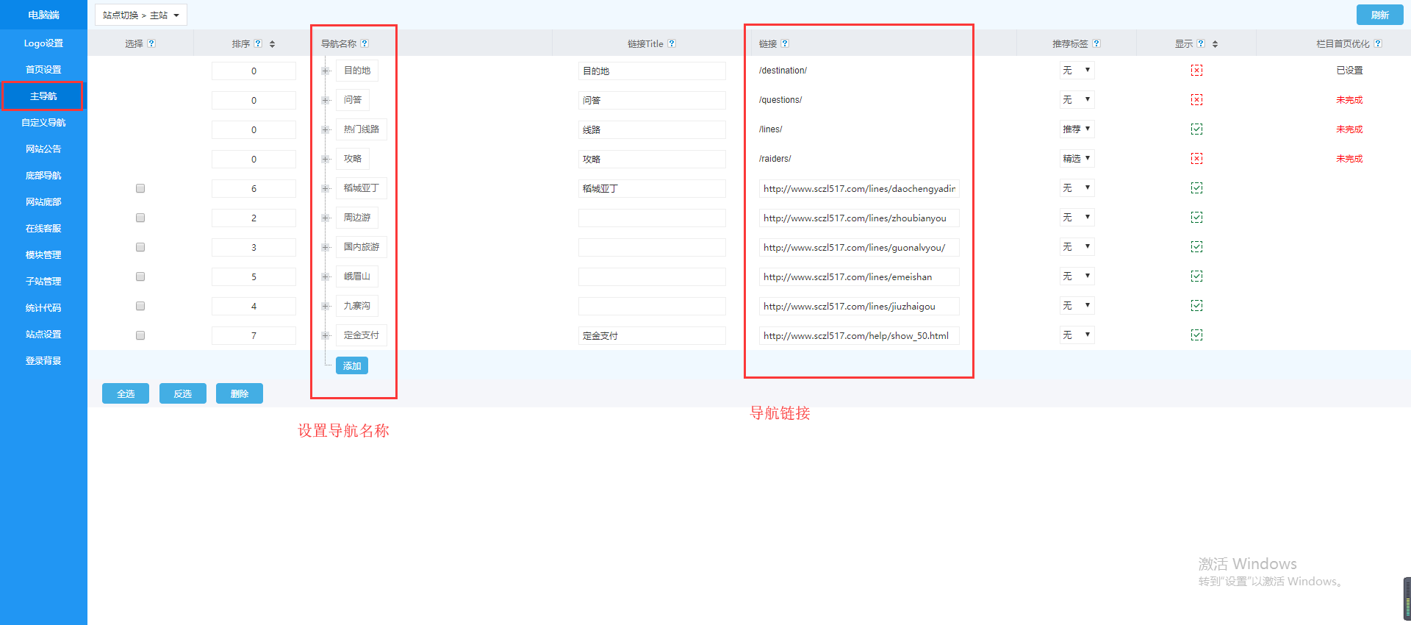The height and width of the screenshot is (625, 1411).
Task: Click the sort arrows in 排序 column header
Action: [x=272, y=44]
